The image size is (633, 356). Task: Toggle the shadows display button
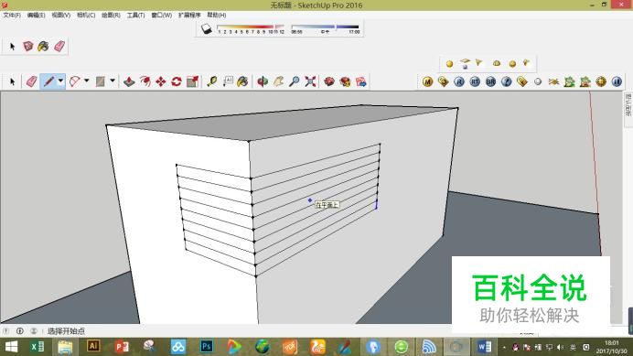pyautogui.click(x=207, y=28)
